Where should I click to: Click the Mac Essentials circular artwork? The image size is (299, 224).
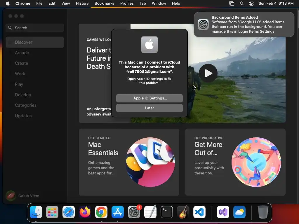[150, 162]
